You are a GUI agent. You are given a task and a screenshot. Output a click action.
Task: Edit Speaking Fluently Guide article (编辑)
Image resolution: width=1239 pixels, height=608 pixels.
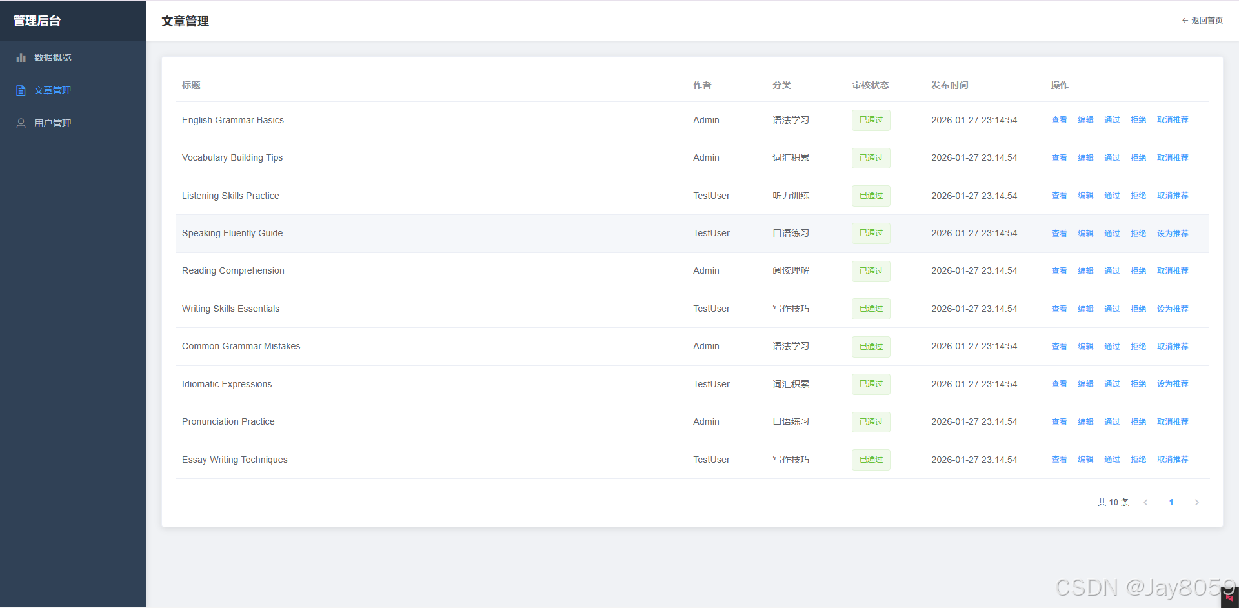pyautogui.click(x=1085, y=233)
